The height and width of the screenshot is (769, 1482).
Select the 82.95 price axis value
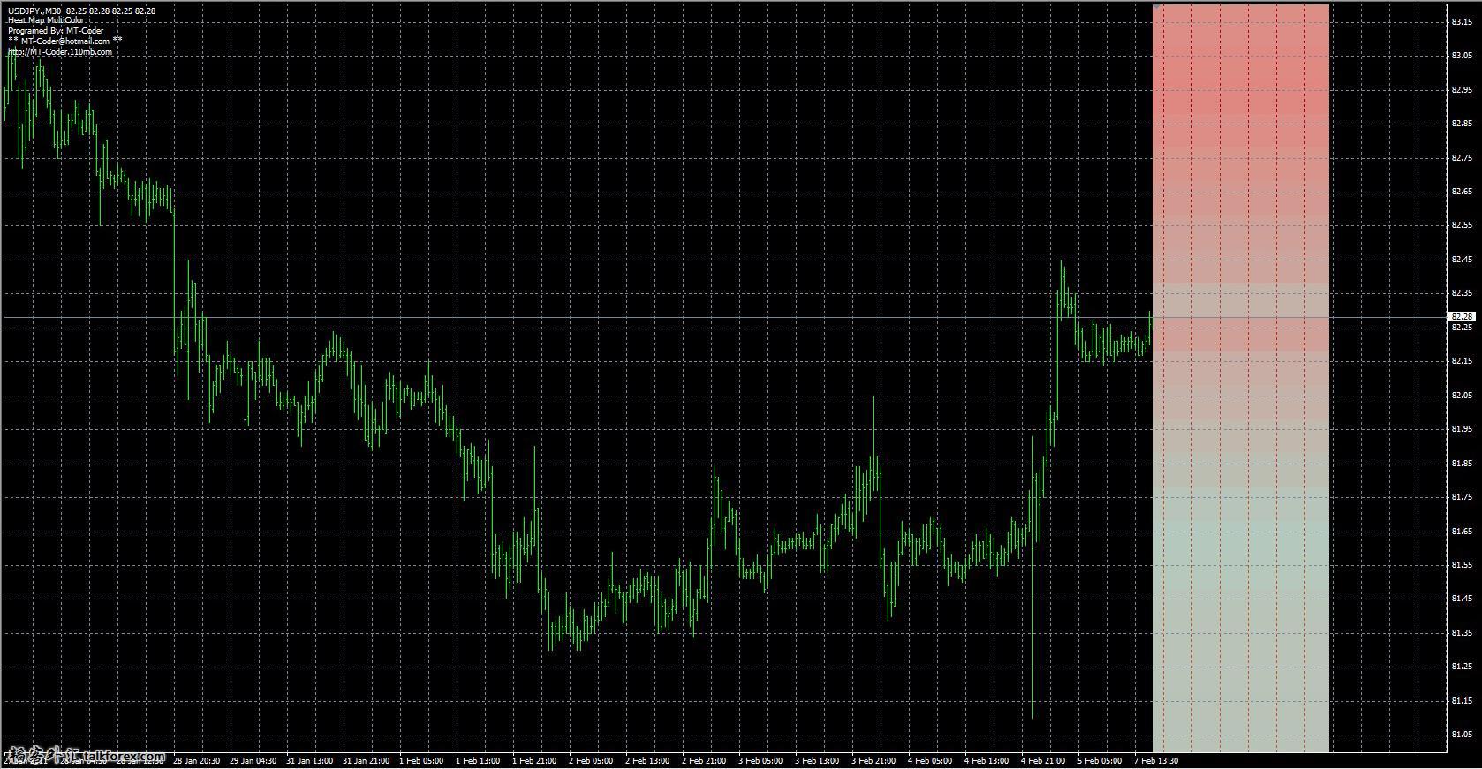pyautogui.click(x=1462, y=89)
